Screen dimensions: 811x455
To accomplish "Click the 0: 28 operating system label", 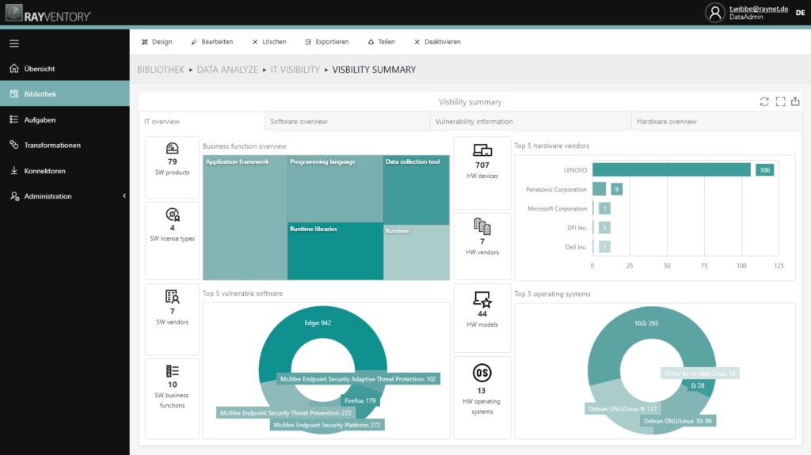I will coord(698,385).
